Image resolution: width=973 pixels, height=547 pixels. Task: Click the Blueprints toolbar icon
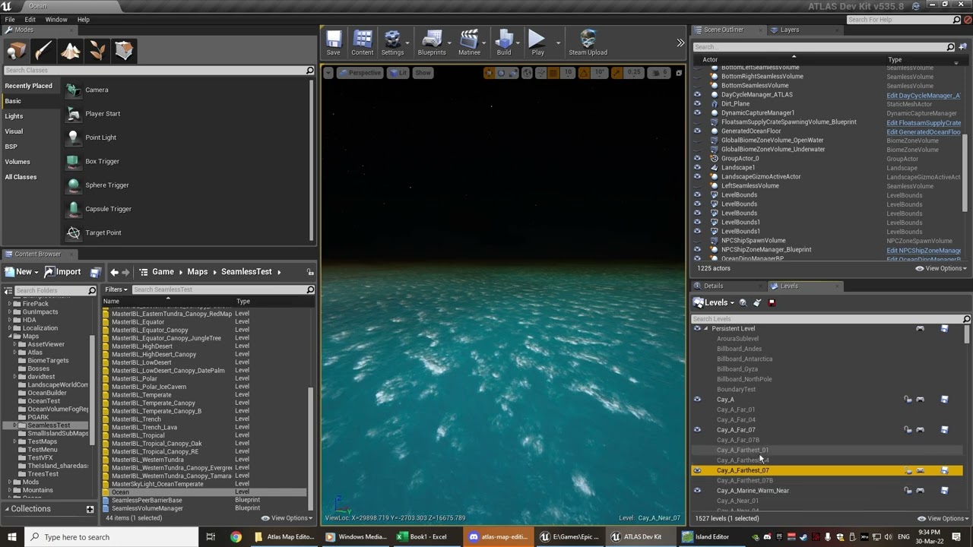pos(432,43)
